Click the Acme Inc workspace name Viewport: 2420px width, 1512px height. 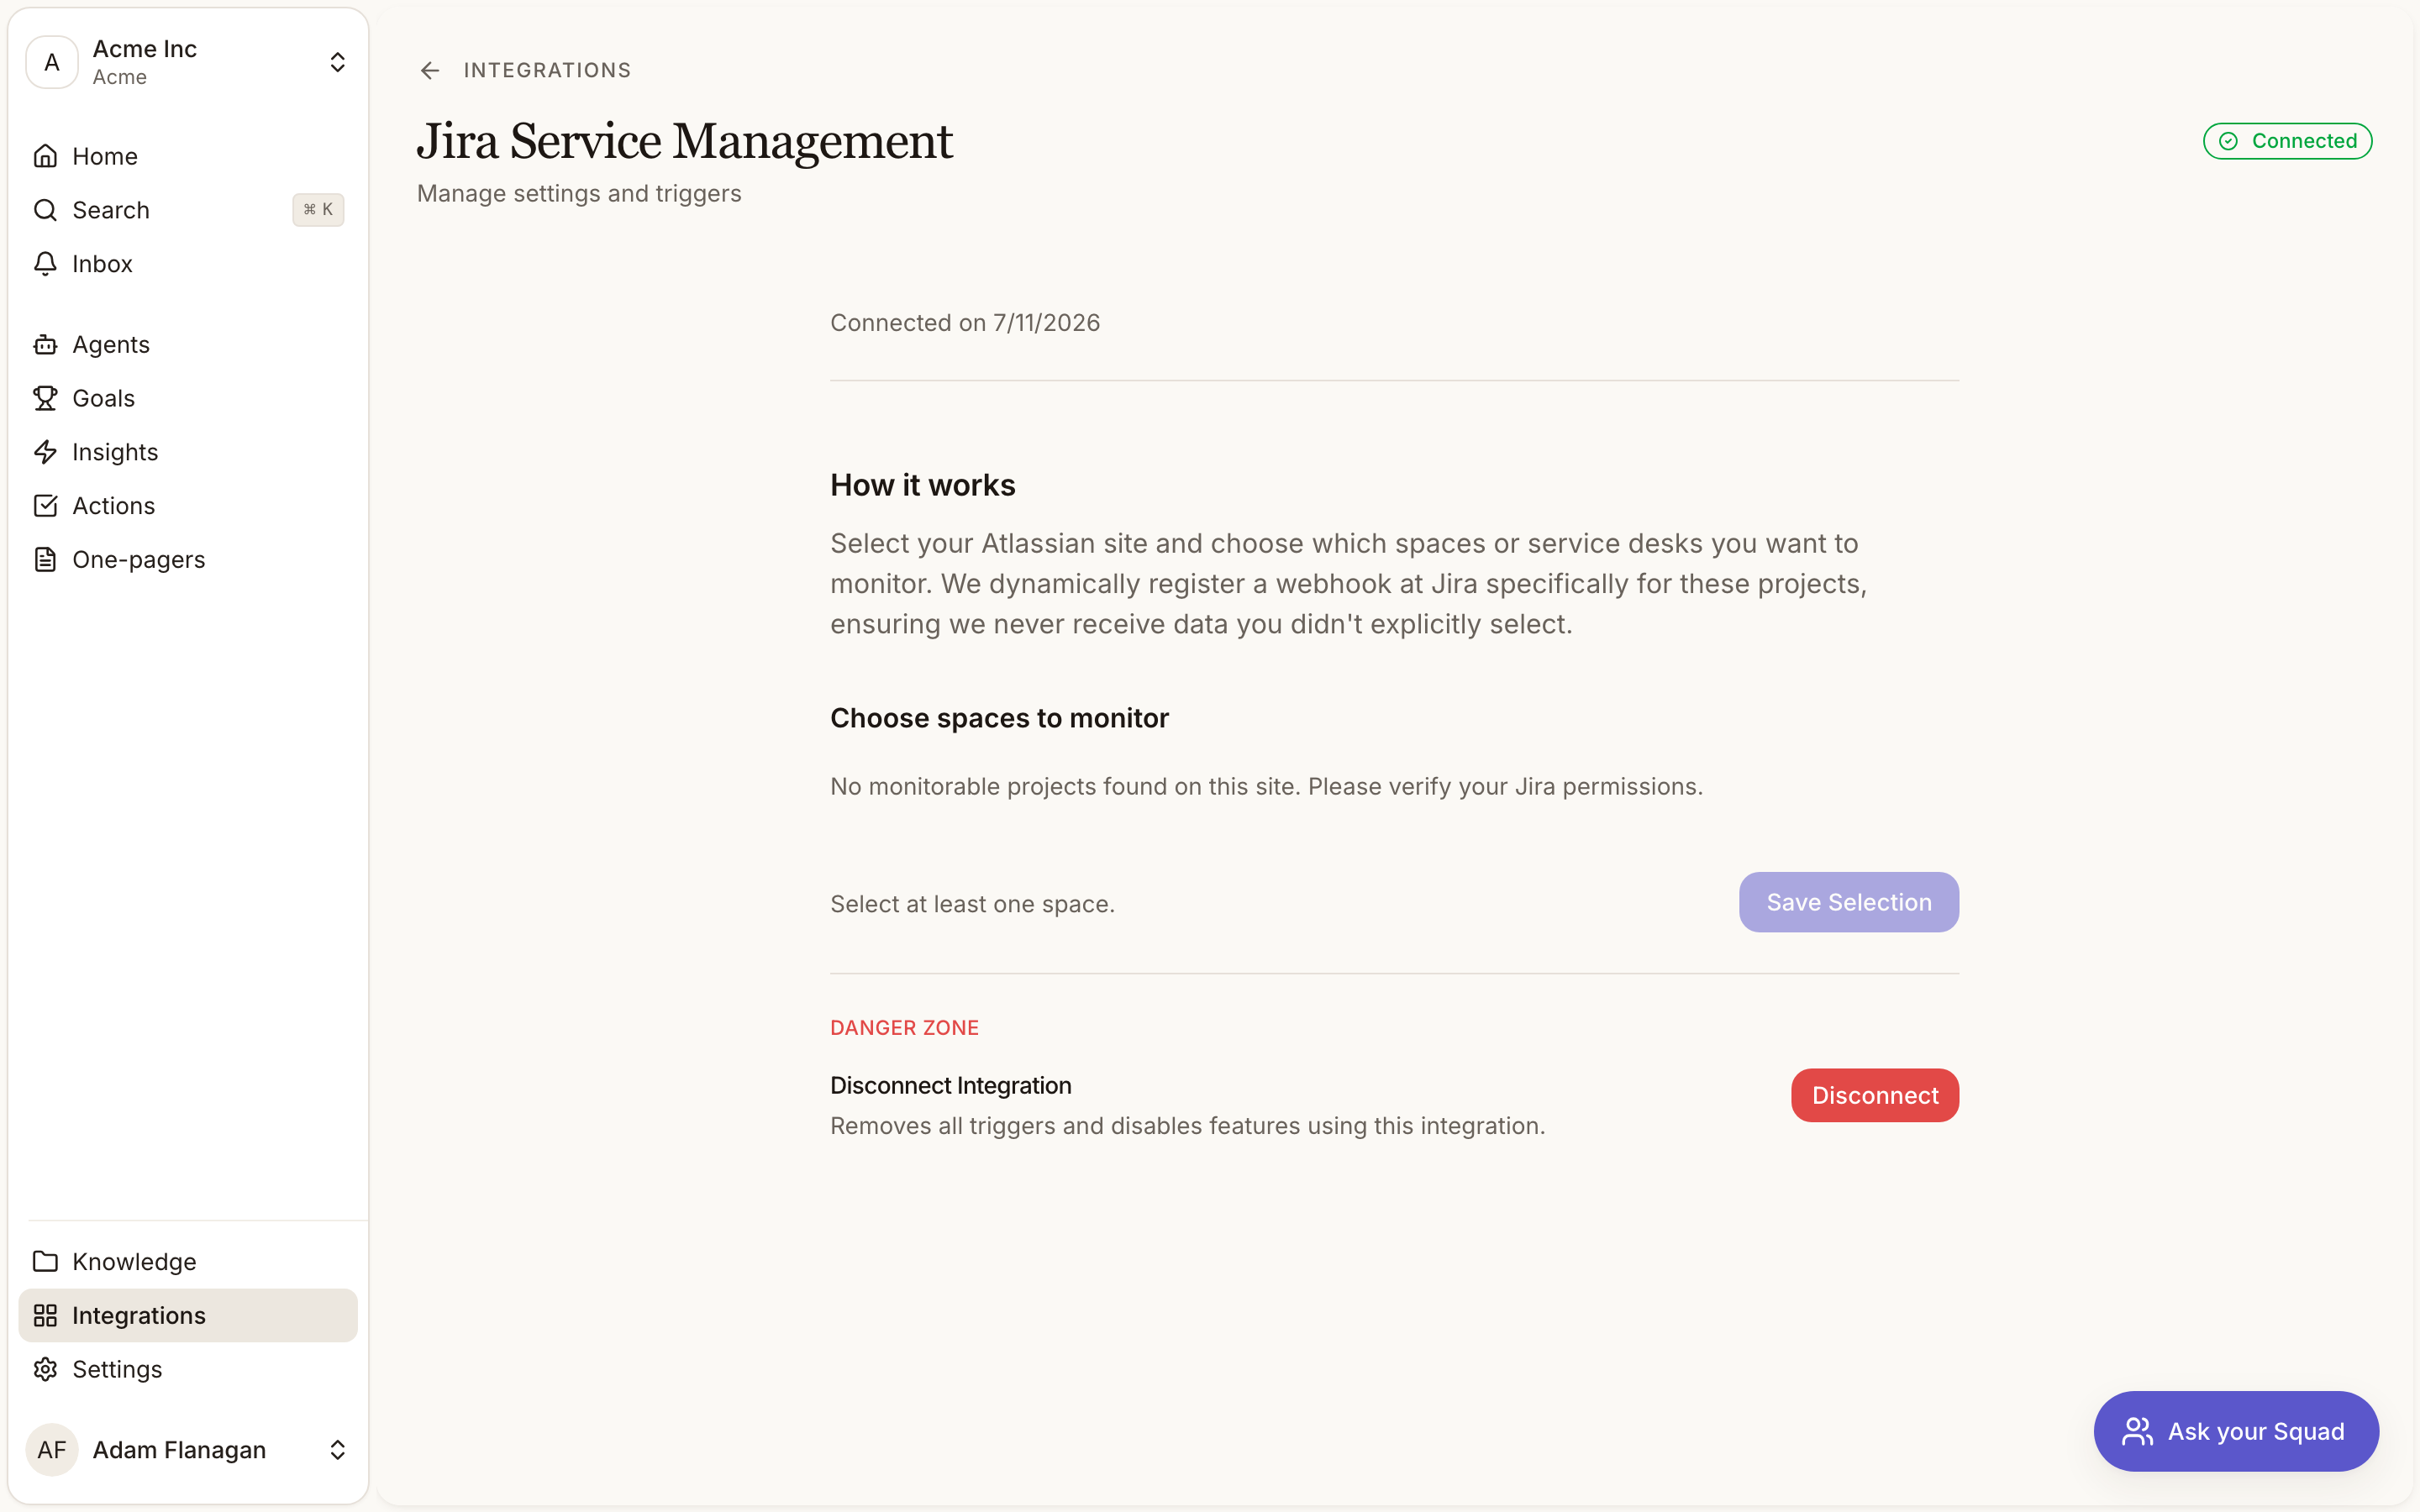pos(144,49)
